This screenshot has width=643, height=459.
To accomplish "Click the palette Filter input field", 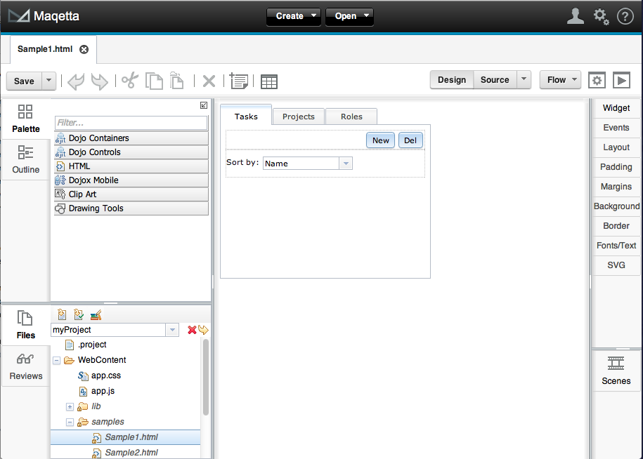I will [131, 123].
